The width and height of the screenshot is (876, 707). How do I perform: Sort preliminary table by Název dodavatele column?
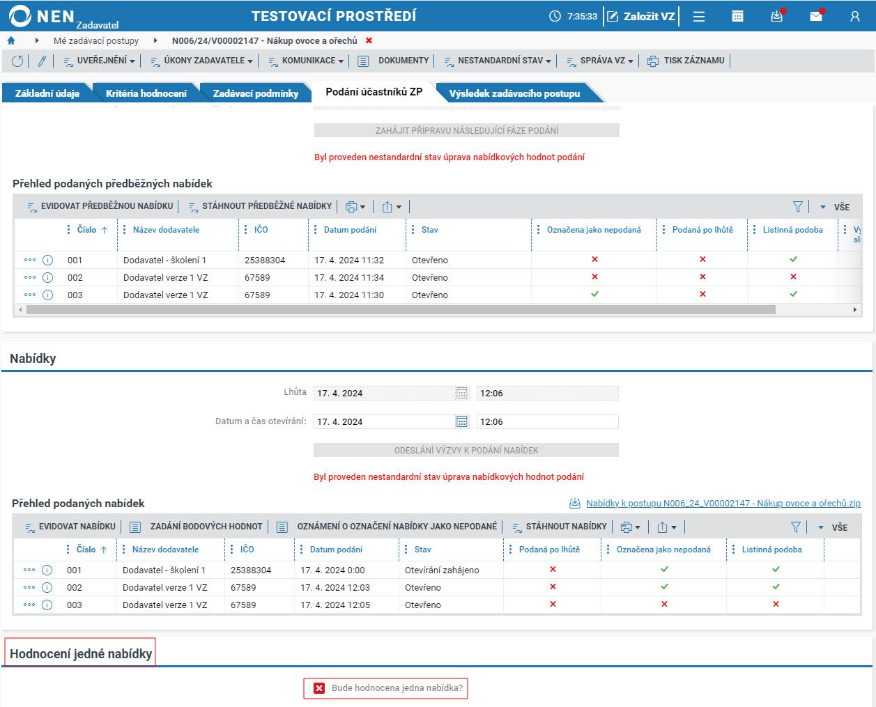166,230
